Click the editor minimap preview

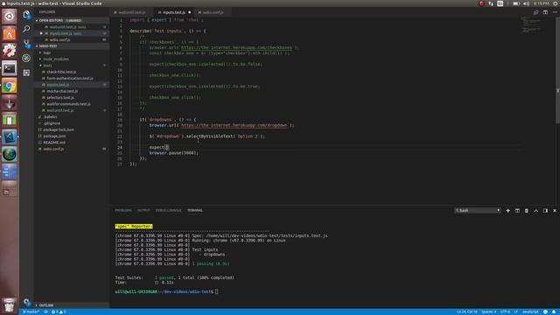pyautogui.click(x=531, y=25)
